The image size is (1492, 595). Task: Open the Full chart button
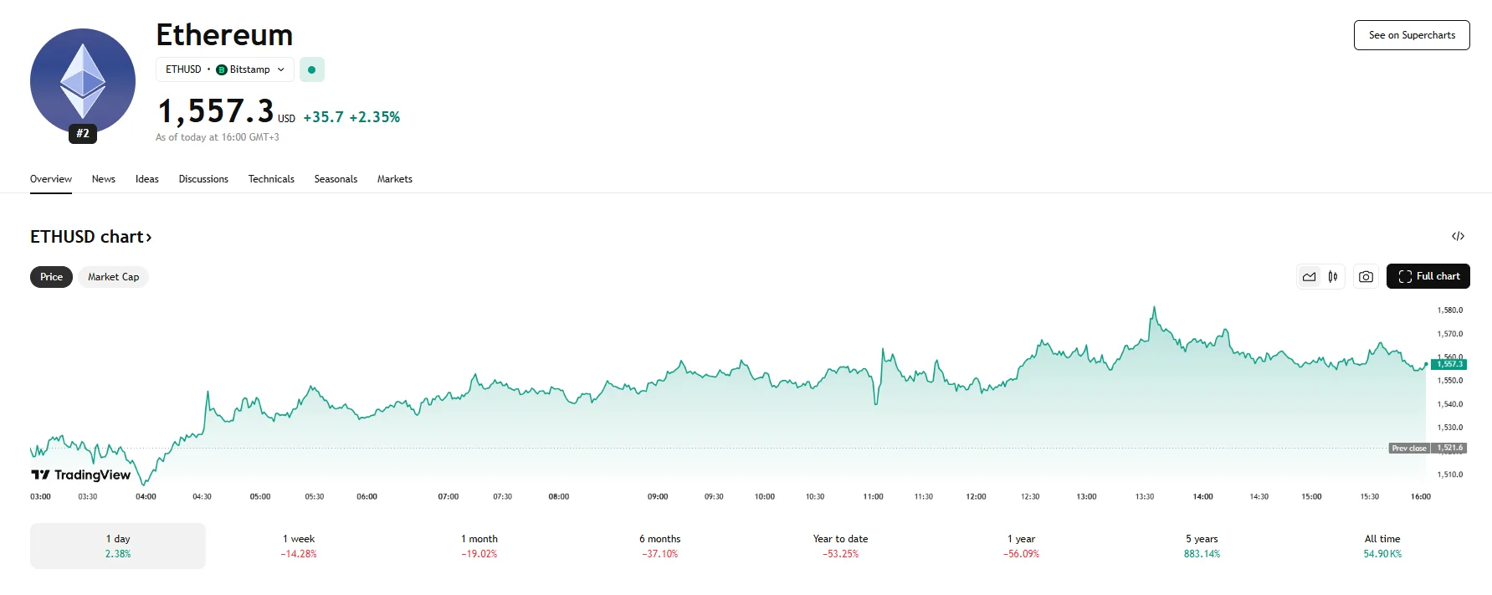[1428, 276]
